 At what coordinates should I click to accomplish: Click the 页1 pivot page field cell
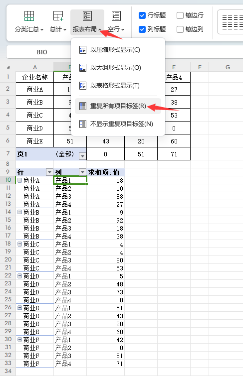point(35,154)
